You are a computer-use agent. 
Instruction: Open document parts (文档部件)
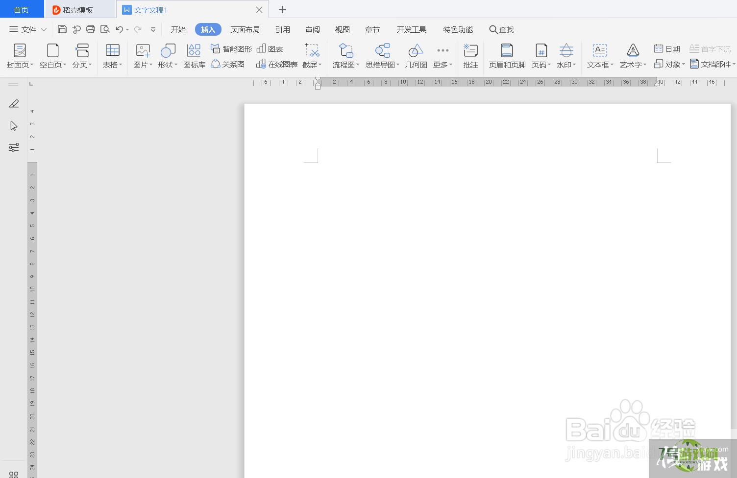pos(712,64)
